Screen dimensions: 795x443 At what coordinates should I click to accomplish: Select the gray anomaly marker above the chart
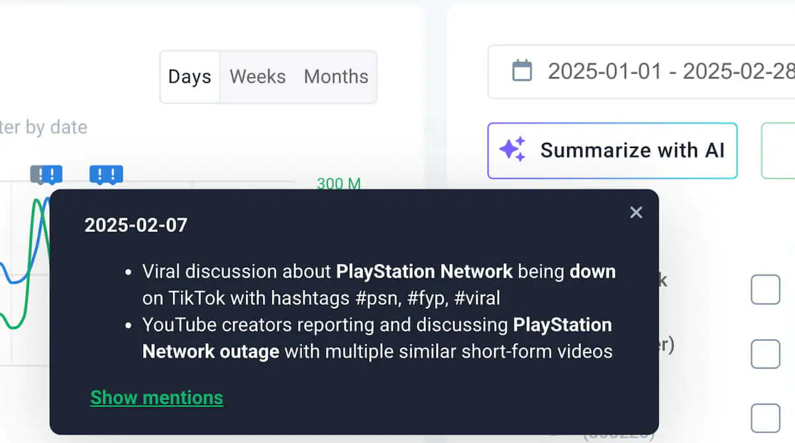pos(46,175)
